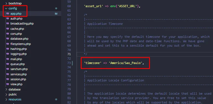This screenshot has width=213, height=104.
Task: Open session.php file
Action: (x=18, y=79)
